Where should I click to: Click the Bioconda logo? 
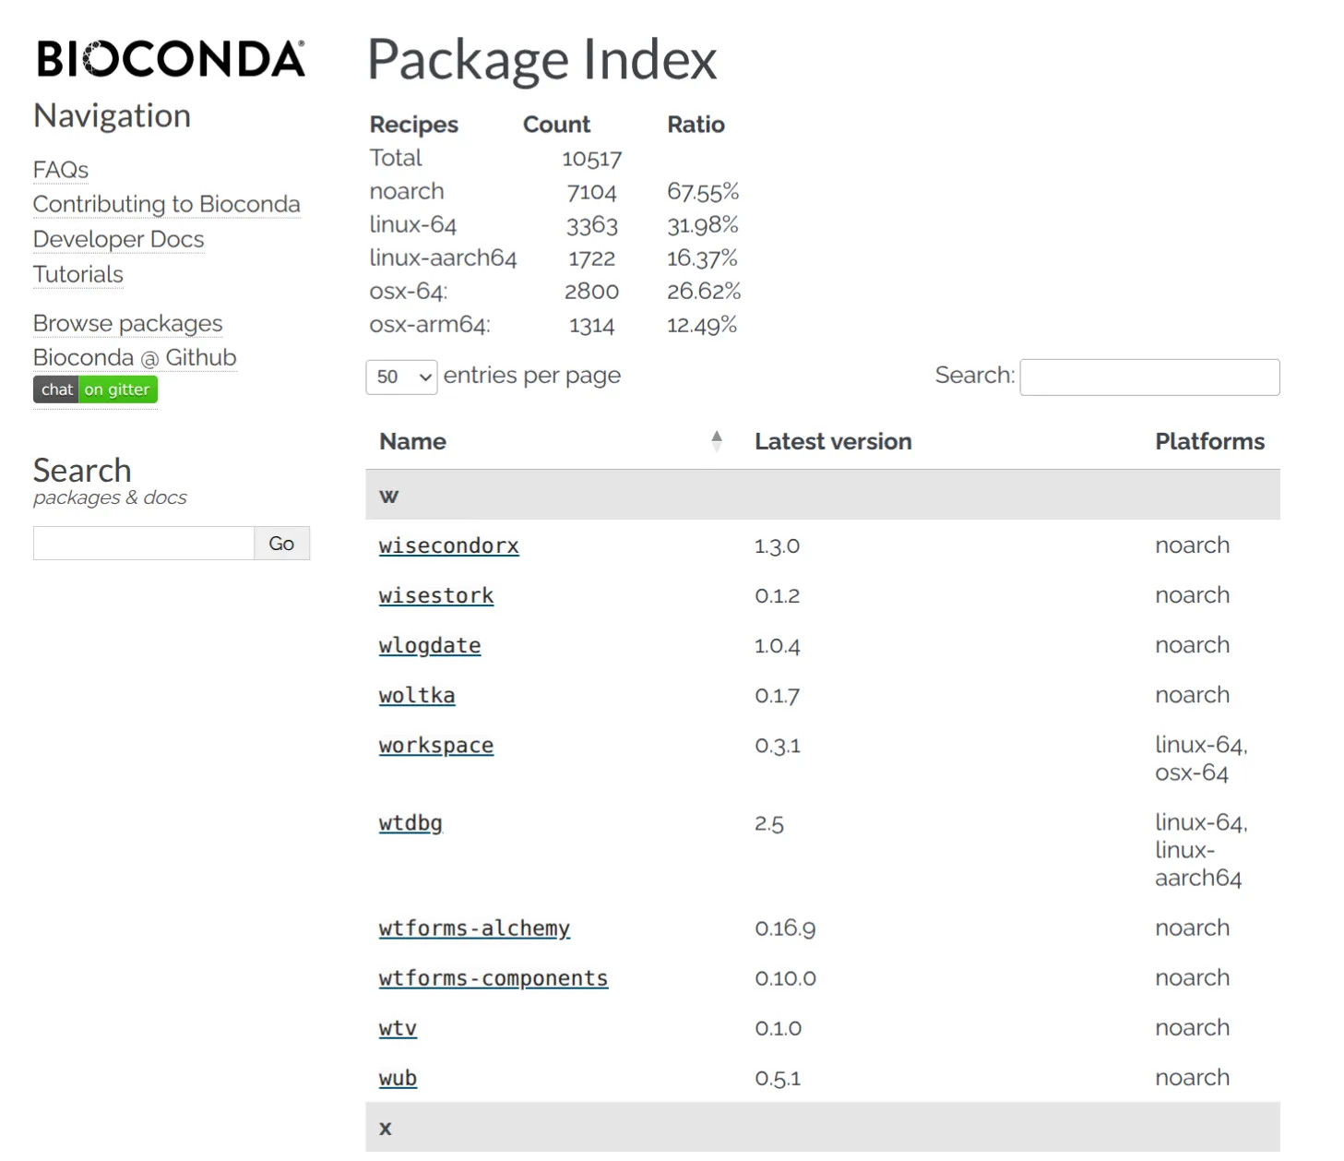[171, 58]
